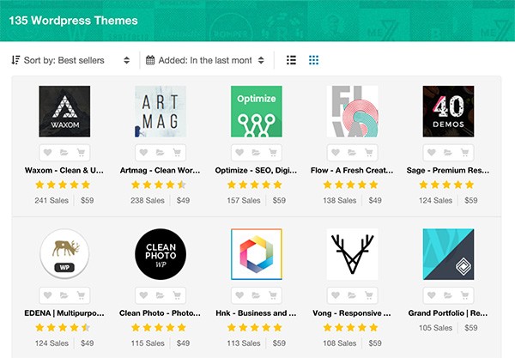Open Sage - Premium Res... theme title

point(448,170)
